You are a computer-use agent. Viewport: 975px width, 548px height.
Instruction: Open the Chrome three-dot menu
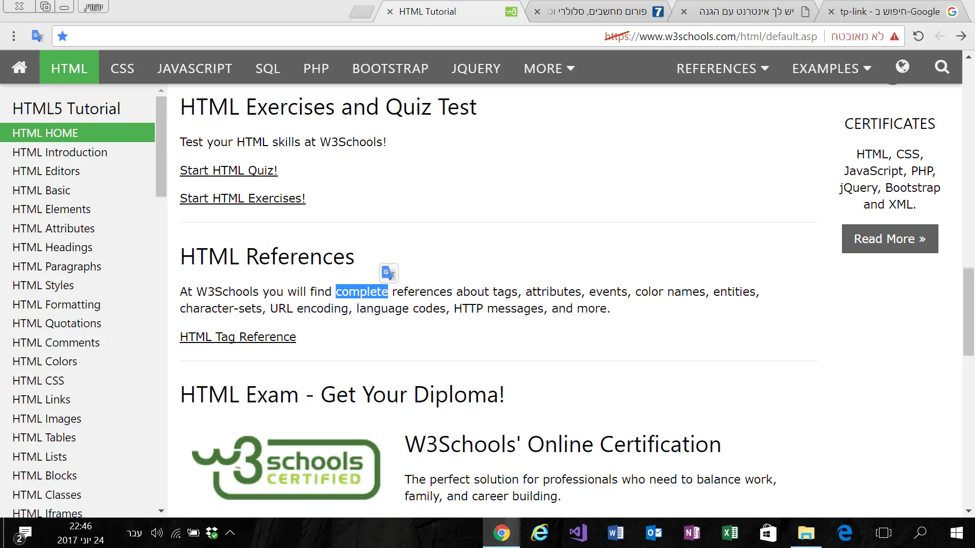[14, 36]
